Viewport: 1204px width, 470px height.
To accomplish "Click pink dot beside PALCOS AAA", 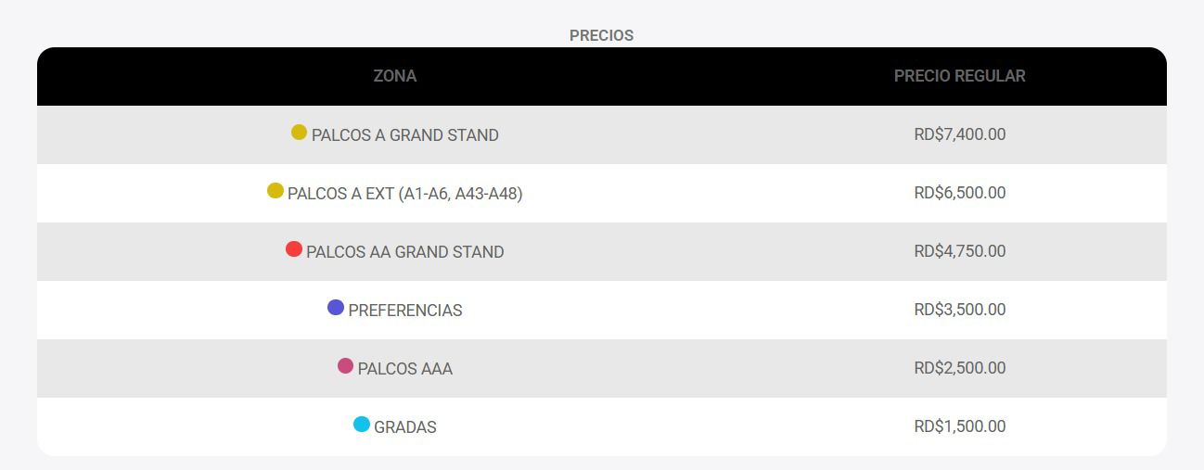I will [x=345, y=366].
